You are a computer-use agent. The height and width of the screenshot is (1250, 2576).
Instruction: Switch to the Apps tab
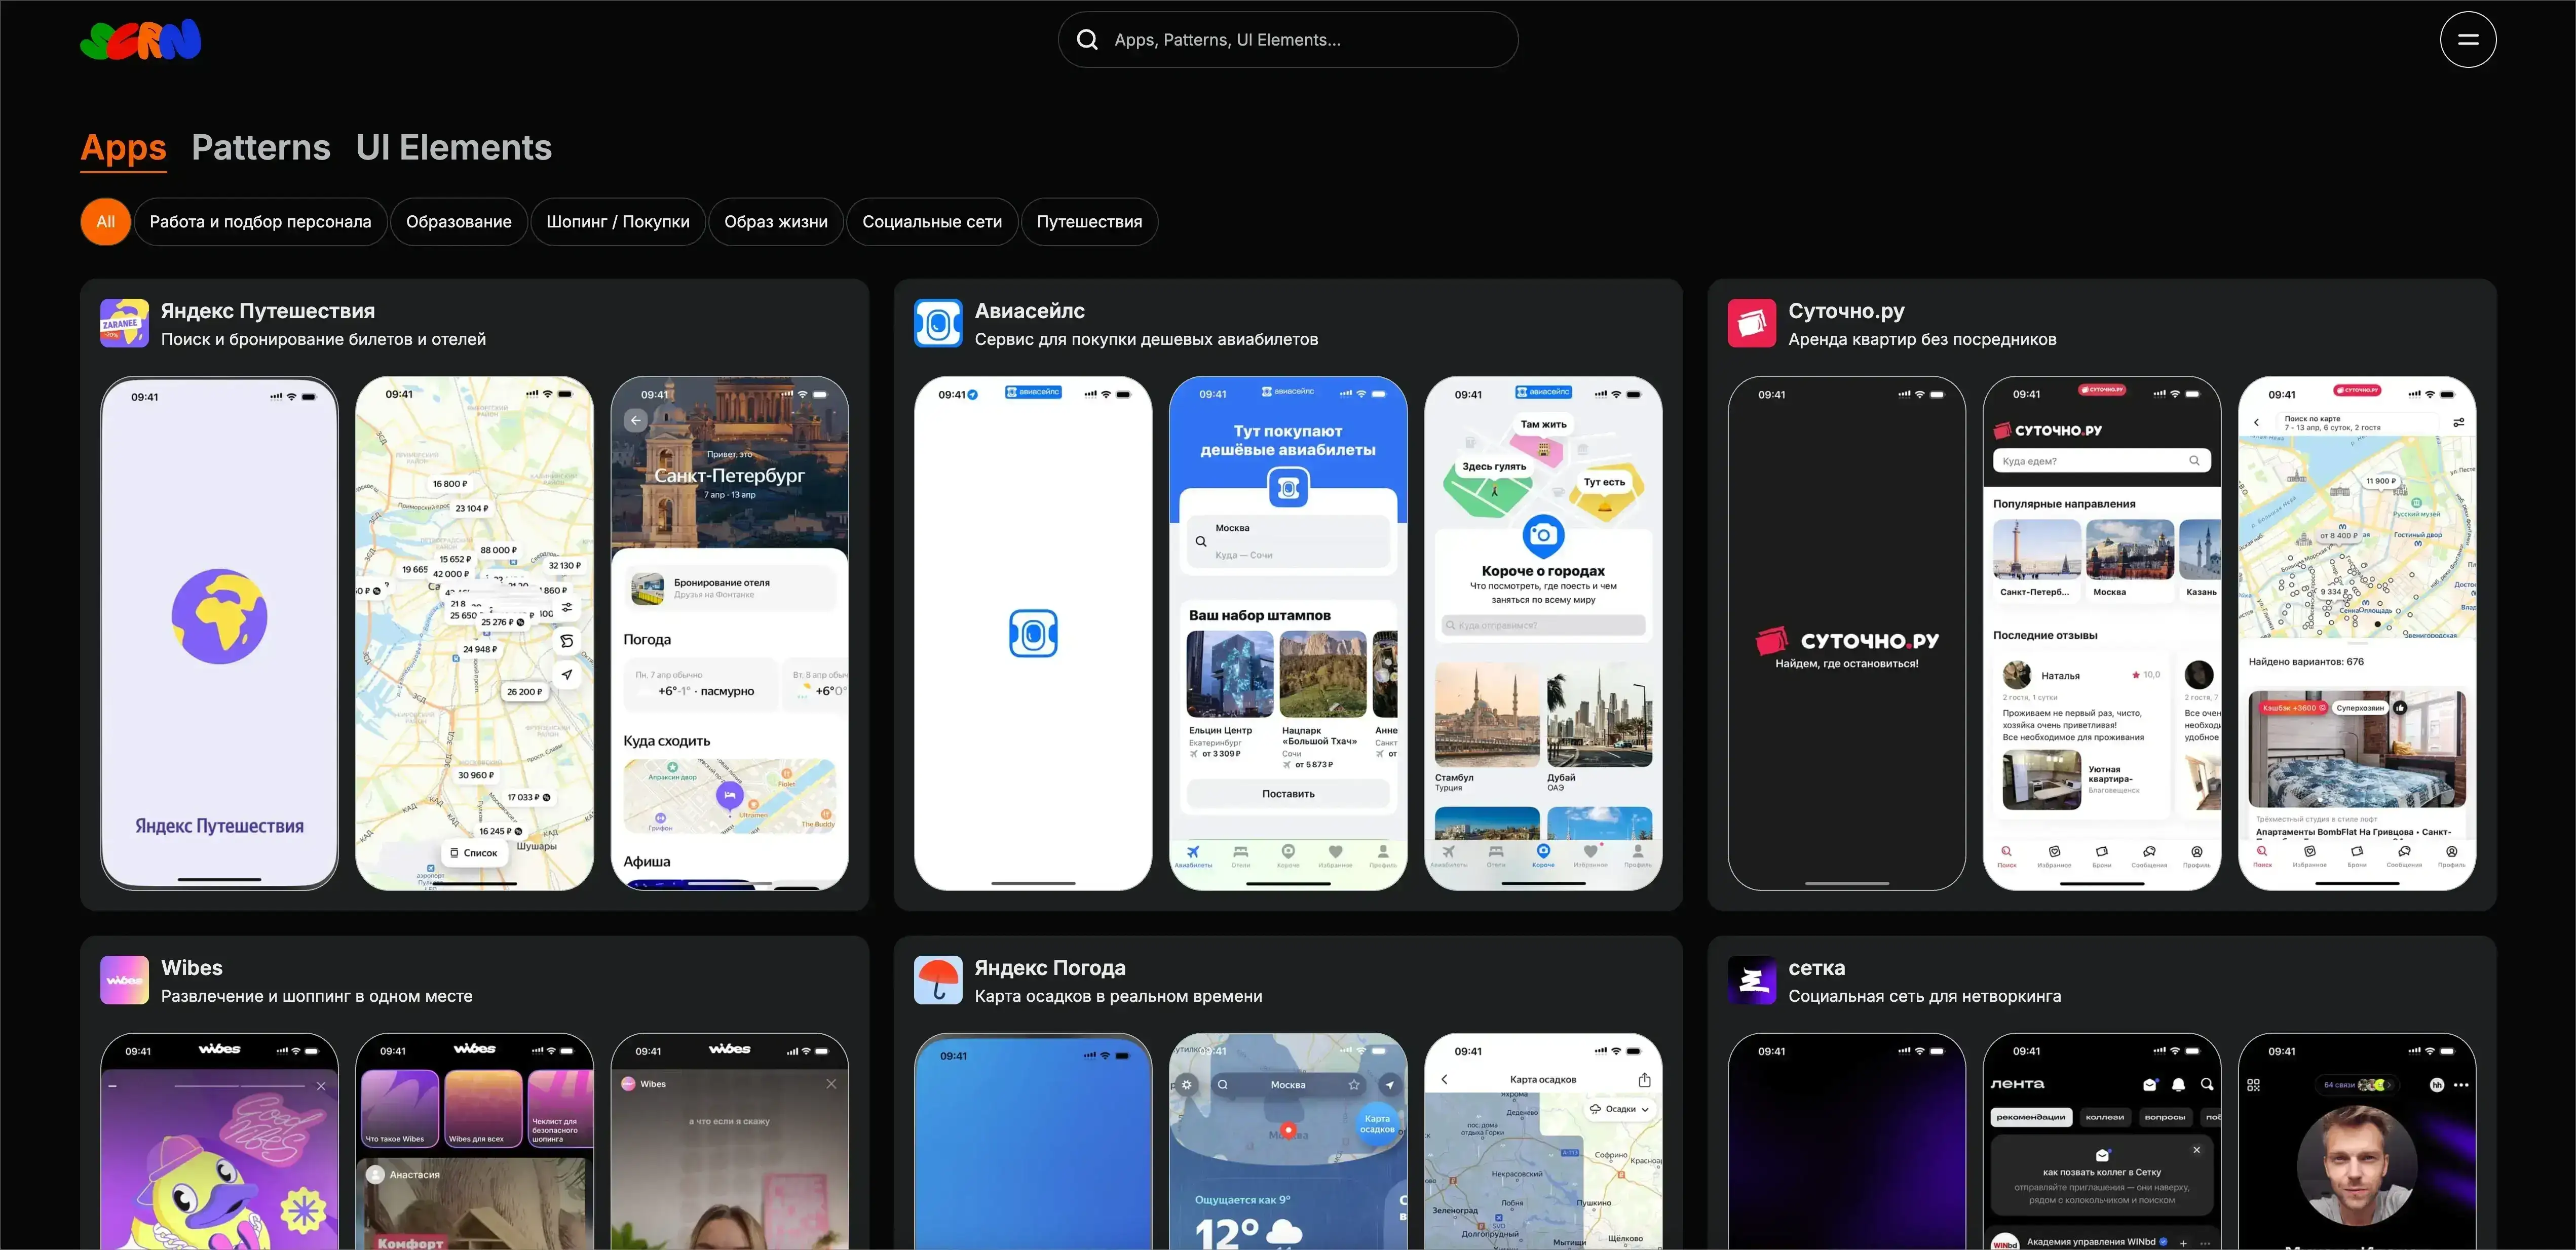[123, 148]
